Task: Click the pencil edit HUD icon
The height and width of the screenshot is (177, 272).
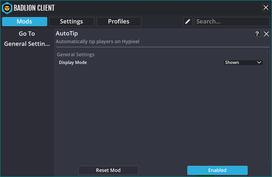Action: [188, 22]
